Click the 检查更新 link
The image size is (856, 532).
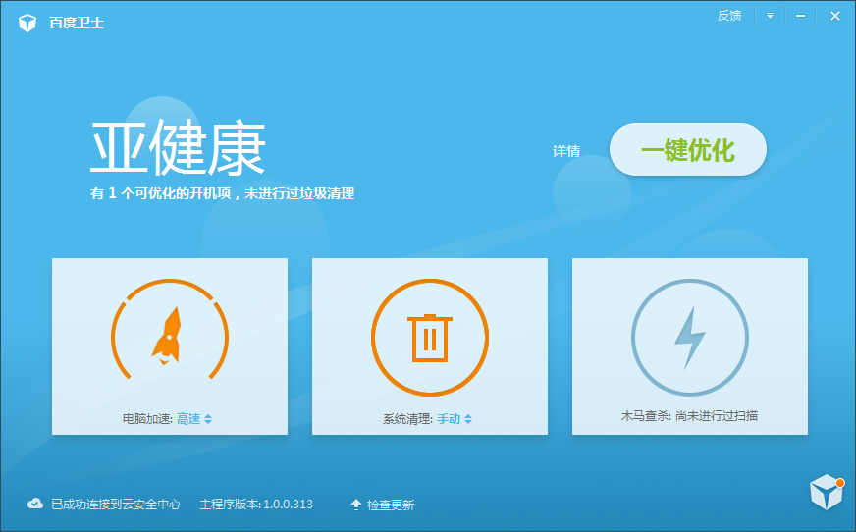391,505
